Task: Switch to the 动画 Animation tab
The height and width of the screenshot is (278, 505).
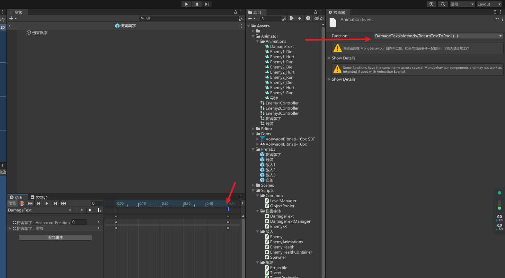Action: click(x=16, y=197)
